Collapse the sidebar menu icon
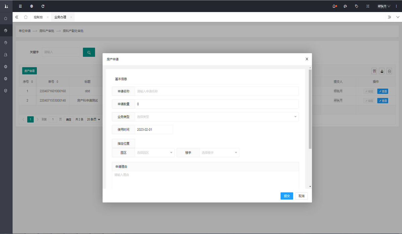This screenshot has height=234, width=402. click(x=20, y=6)
